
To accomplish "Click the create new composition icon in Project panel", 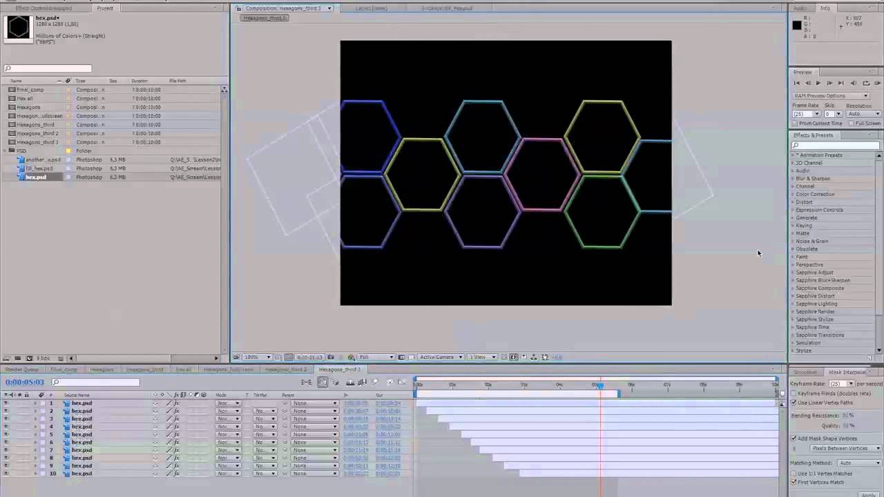I will click(29, 358).
